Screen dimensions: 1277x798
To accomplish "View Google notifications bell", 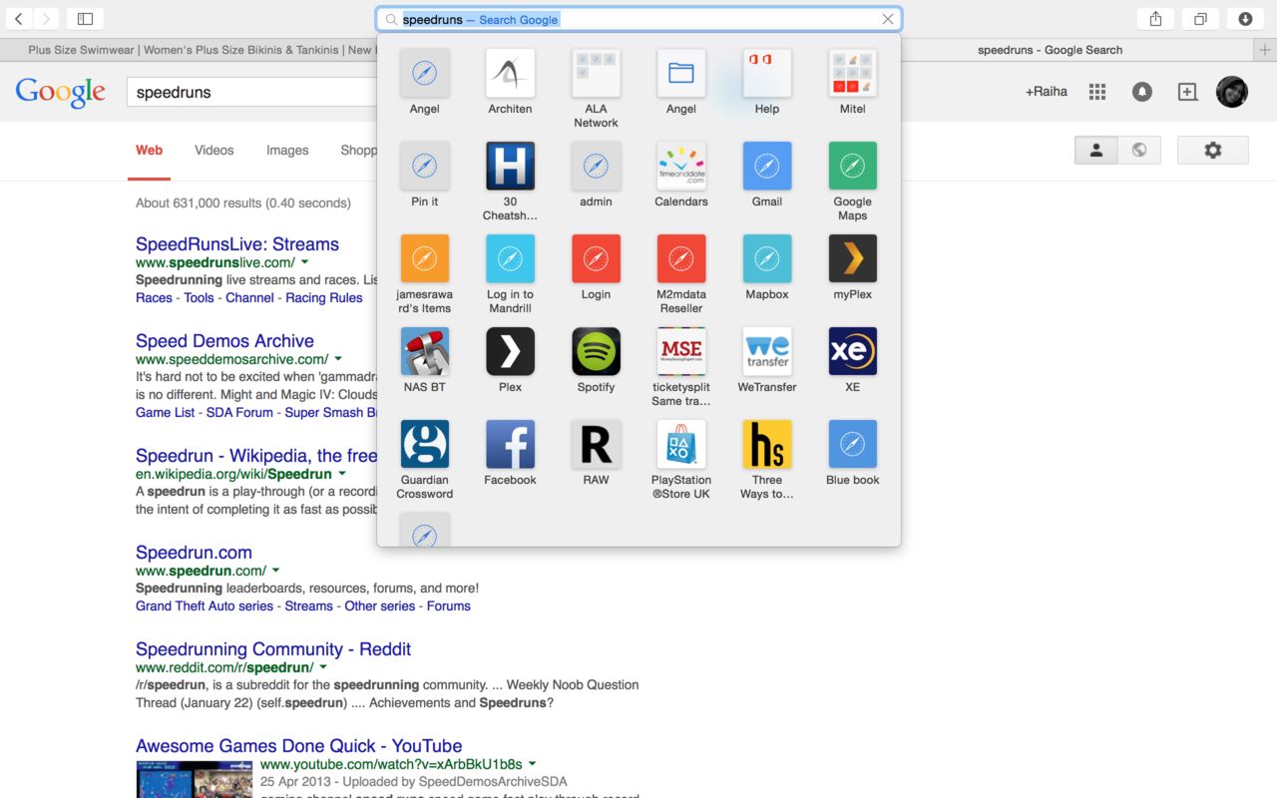I will click(x=1142, y=92).
